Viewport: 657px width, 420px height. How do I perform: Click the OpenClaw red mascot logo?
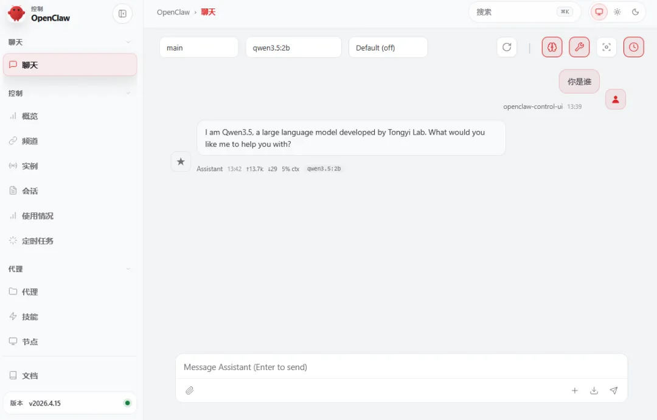click(16, 13)
